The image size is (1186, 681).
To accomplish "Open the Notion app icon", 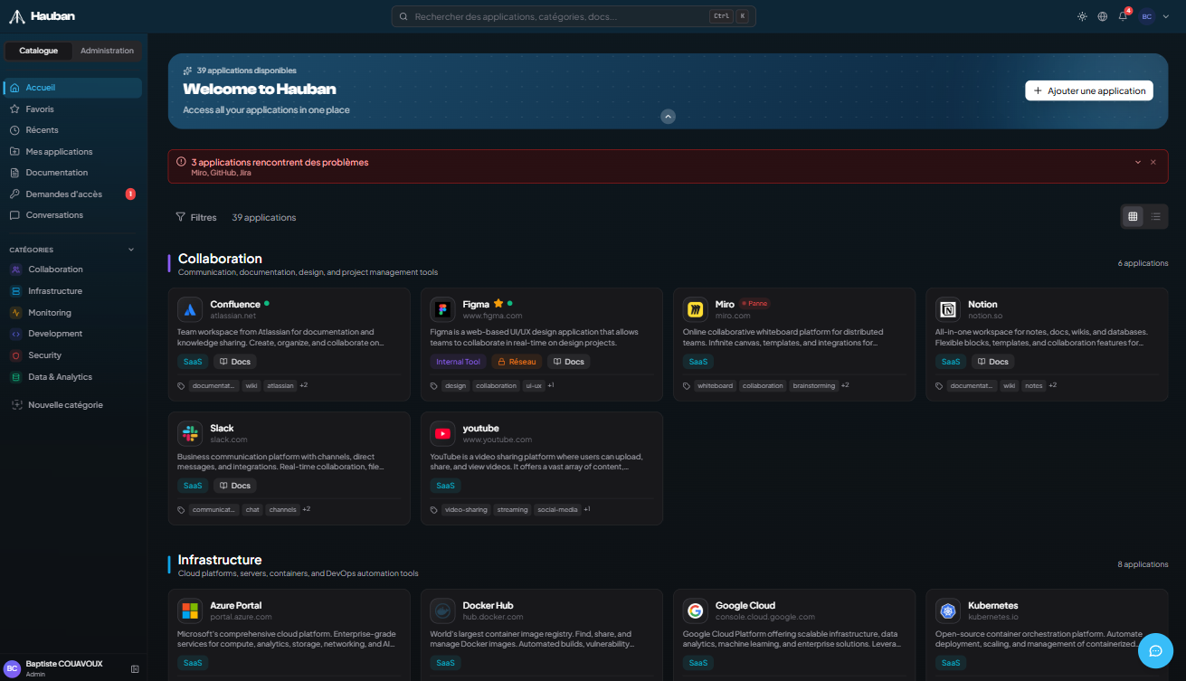I will coord(947,309).
